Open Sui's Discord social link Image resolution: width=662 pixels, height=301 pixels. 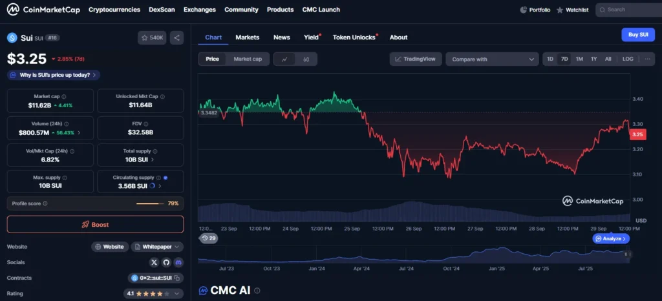[178, 262]
